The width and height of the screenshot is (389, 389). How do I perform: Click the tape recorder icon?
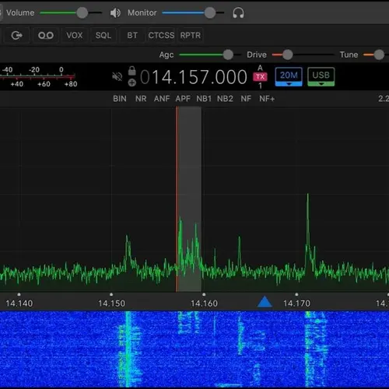tap(46, 35)
